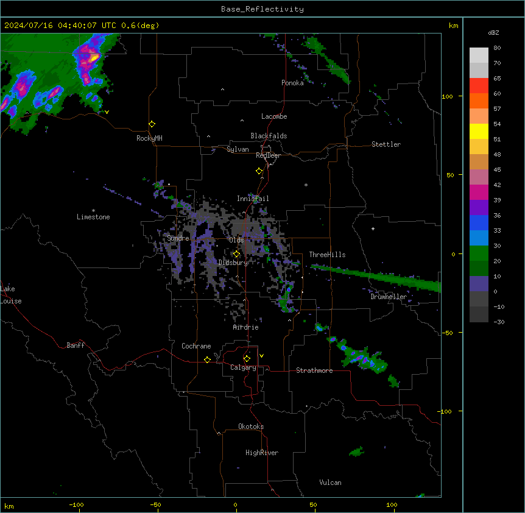Click the yellow diamond marker between Olds and Didsbury
Viewport: 525px width, 513px height.
(236, 254)
